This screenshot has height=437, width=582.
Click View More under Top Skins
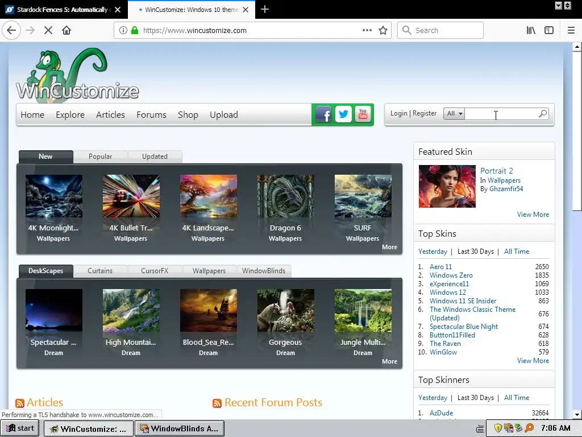tap(533, 360)
